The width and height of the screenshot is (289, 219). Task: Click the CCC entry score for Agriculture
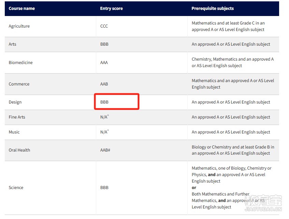coord(104,26)
